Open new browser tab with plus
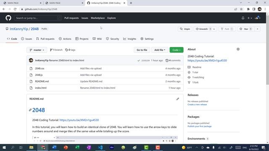The height and width of the screenshot is (151, 269). [x=131, y=3]
